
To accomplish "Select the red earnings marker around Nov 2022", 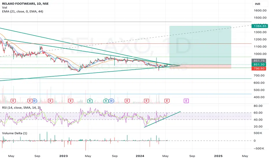I will coord(50,101).
